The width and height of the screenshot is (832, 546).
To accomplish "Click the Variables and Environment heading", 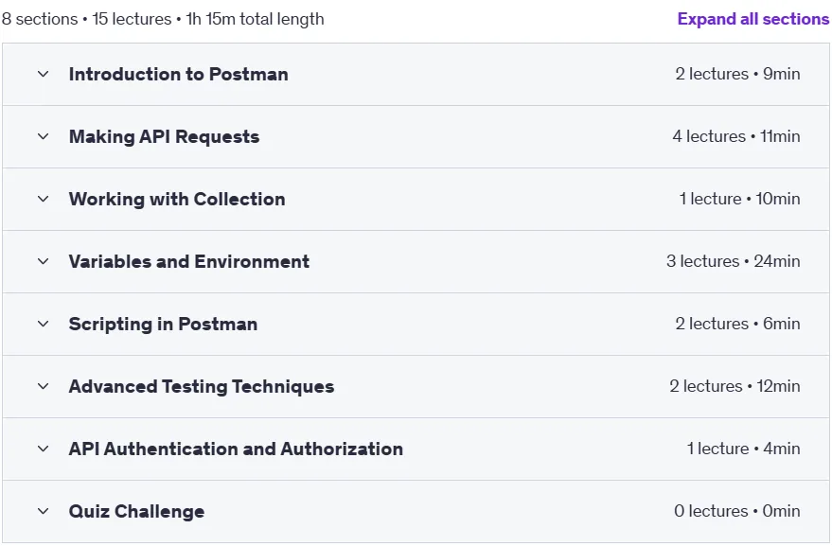I will tap(189, 261).
